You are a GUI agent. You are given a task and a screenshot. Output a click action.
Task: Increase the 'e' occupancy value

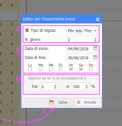87,85
